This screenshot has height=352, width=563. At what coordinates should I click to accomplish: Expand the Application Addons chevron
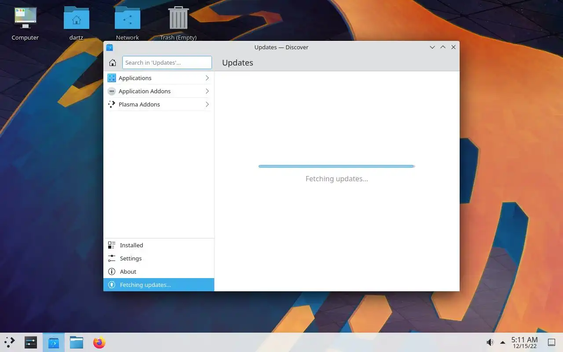tap(207, 91)
